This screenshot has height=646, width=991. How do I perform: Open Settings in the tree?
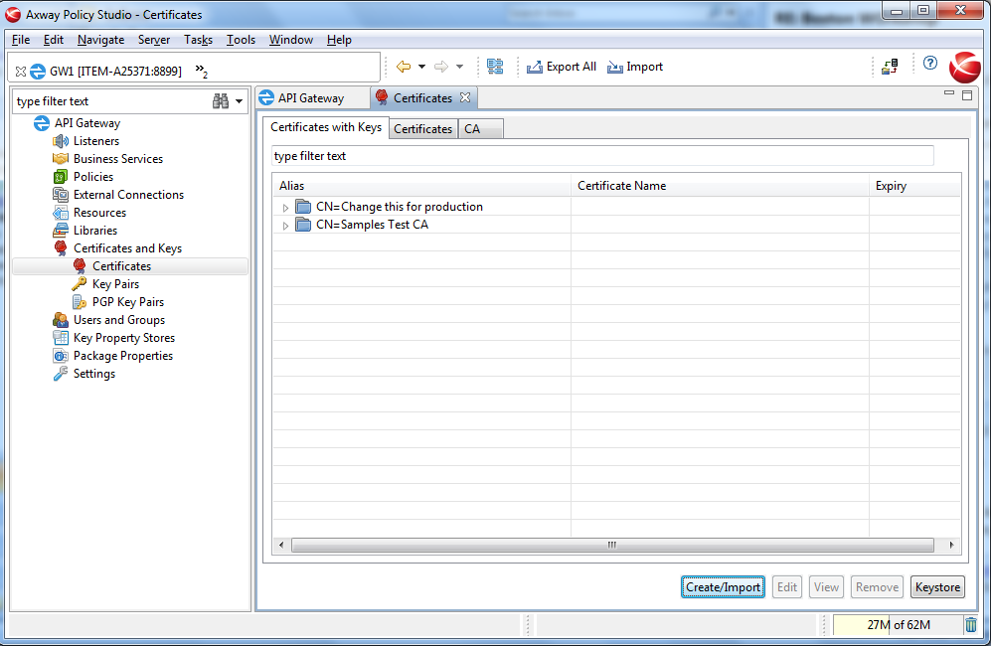click(93, 374)
